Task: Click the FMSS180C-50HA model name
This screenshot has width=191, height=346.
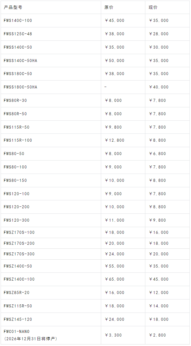Action: pos(20,87)
